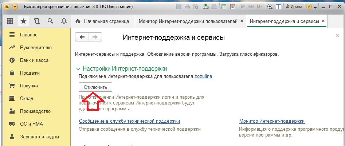This screenshot has height=146, width=345.
Task: Expand the arrow next to info icon
Action: [316, 7]
